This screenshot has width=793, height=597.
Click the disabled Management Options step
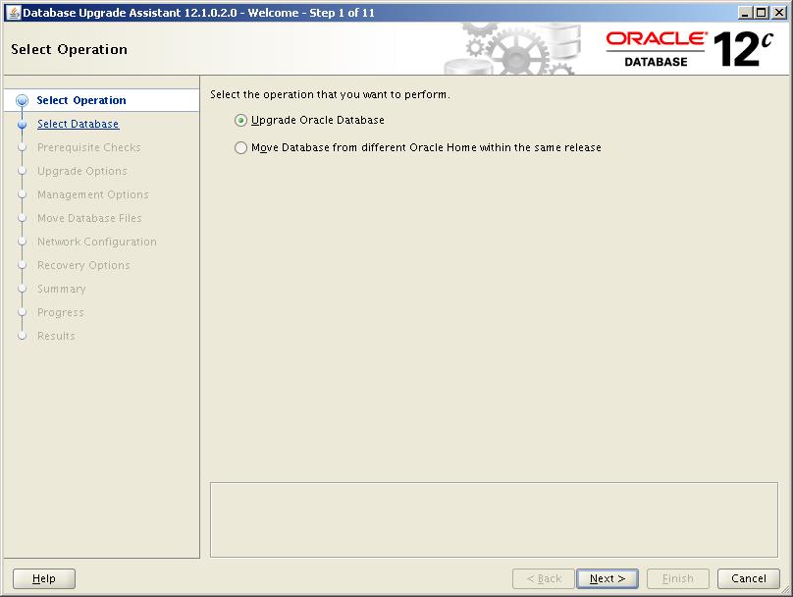pos(93,194)
